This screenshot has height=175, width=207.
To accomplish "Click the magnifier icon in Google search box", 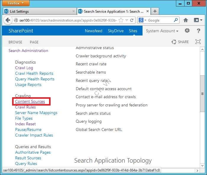I will (176, 20).
